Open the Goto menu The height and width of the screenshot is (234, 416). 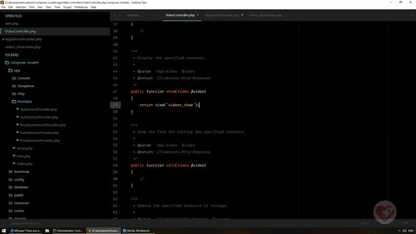[x=48, y=7]
